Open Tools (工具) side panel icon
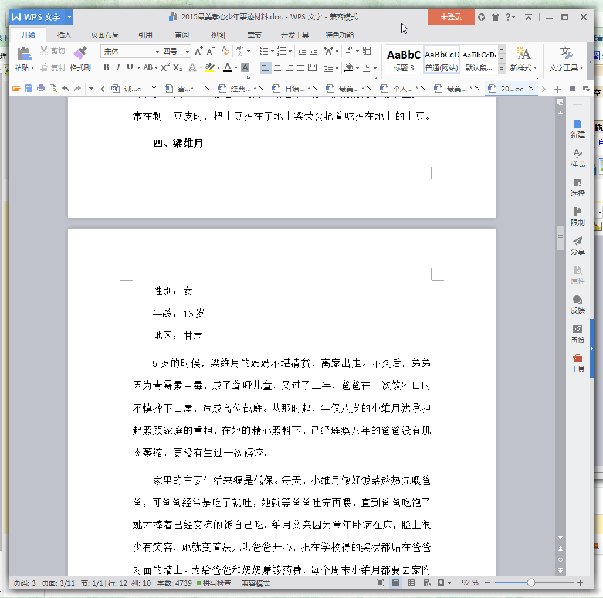This screenshot has width=603, height=598. (x=577, y=363)
